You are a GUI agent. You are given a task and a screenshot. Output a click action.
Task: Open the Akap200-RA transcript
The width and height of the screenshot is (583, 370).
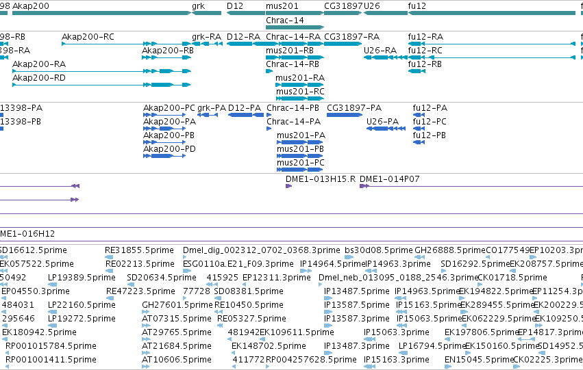(101, 71)
